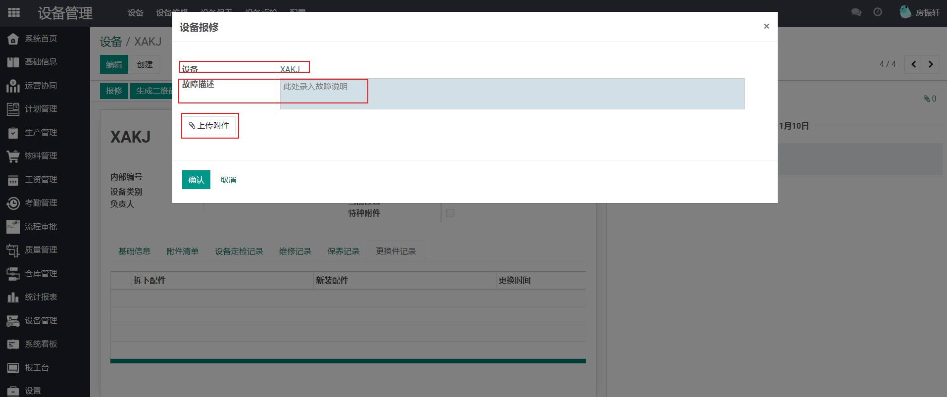Click the 故障描述 text input field
The width and height of the screenshot is (947, 397).
pyautogui.click(x=512, y=94)
